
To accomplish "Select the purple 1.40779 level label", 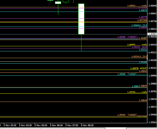I will 143,17.
